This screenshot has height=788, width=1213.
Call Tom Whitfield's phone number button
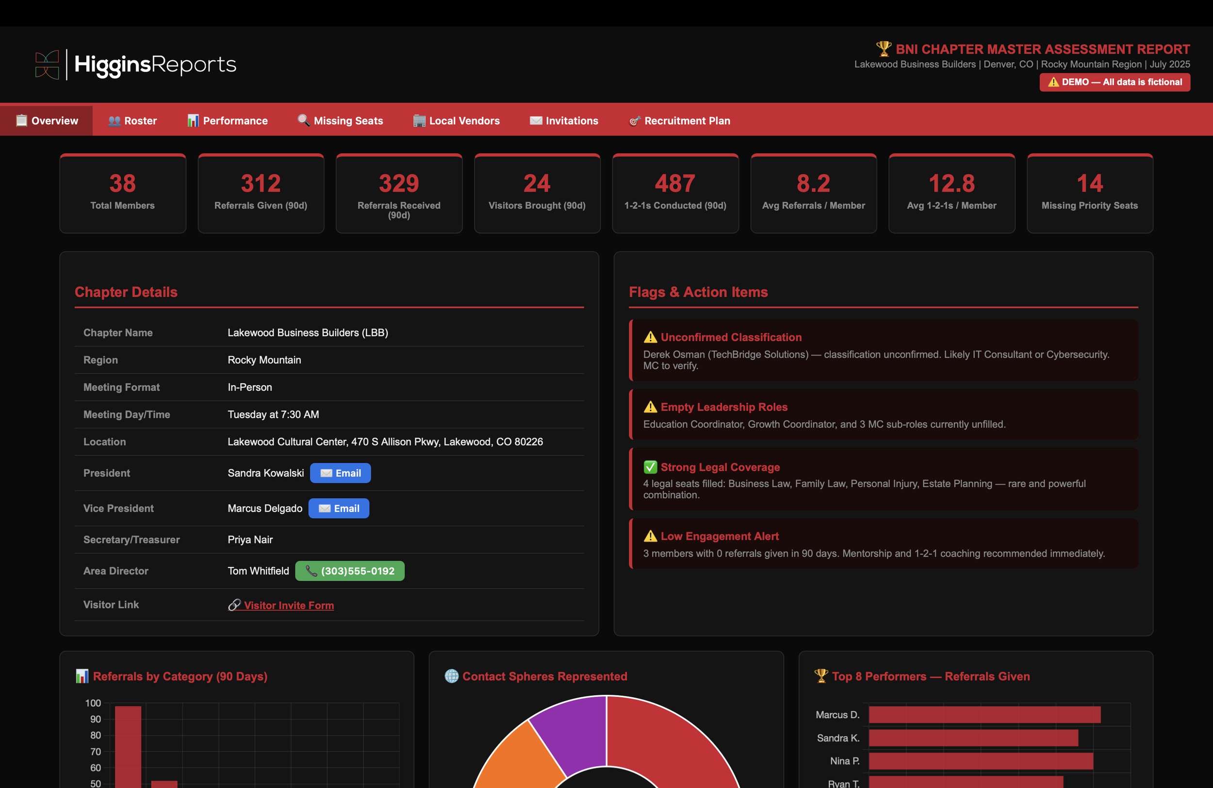click(350, 571)
